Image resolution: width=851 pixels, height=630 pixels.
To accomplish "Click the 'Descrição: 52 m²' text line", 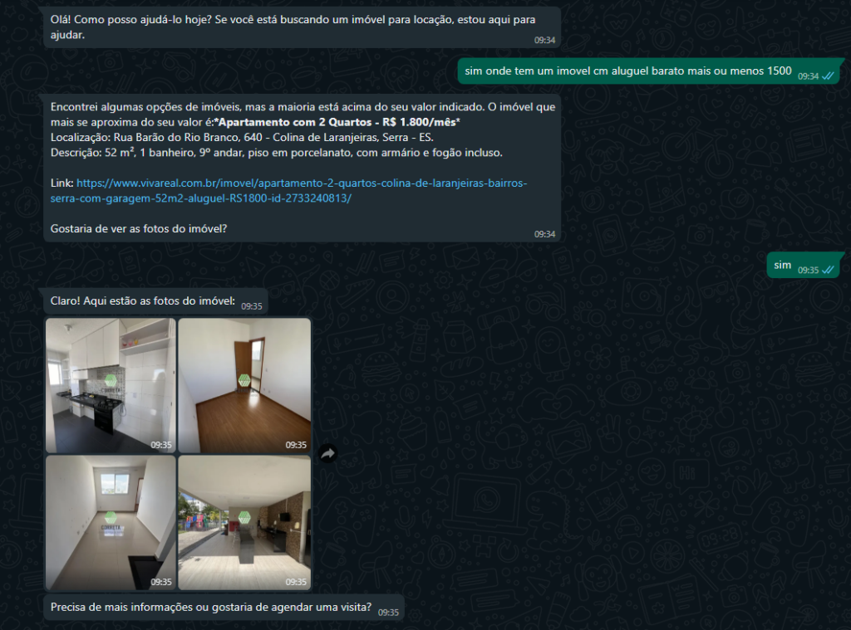I will 276,153.
